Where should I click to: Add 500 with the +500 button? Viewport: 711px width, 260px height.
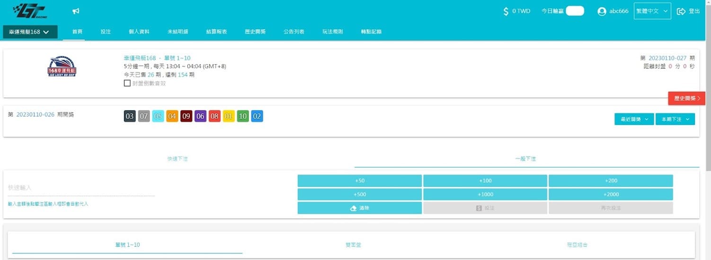pyautogui.click(x=360, y=194)
